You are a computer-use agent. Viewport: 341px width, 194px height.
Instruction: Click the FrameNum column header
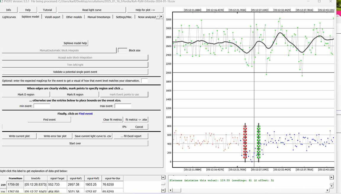(15, 178)
